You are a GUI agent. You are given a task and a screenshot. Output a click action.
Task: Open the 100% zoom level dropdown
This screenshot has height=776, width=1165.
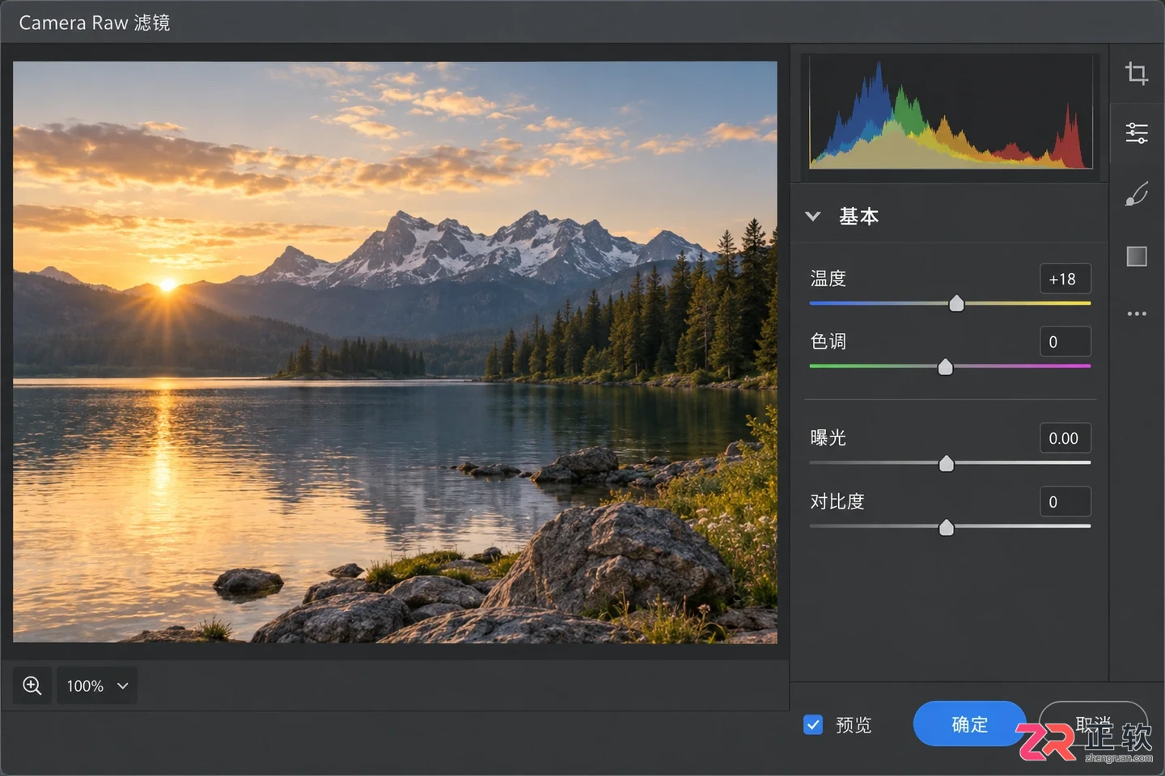[x=97, y=685]
